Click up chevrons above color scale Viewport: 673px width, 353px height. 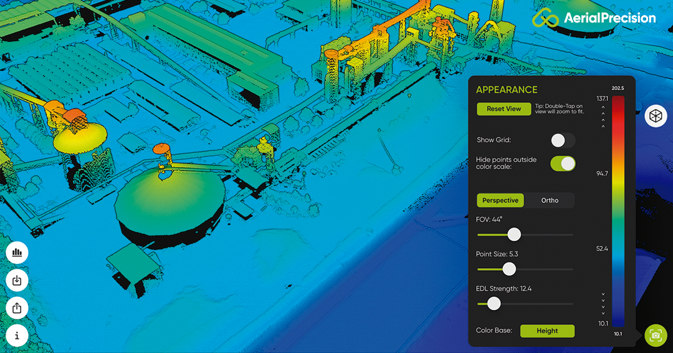coord(603,117)
